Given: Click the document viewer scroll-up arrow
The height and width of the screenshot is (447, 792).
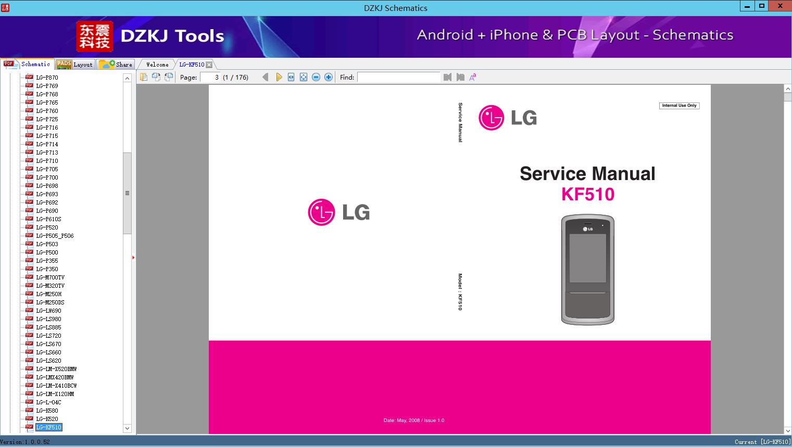Looking at the screenshot, I should (x=788, y=89).
